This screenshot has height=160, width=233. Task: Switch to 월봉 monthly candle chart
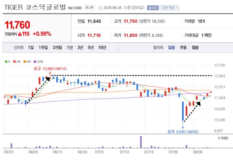click(x=195, y=48)
